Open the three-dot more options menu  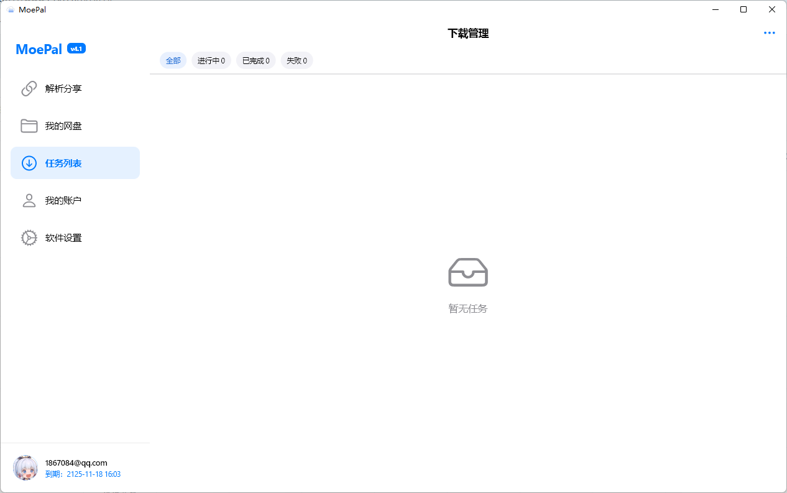[x=770, y=33]
